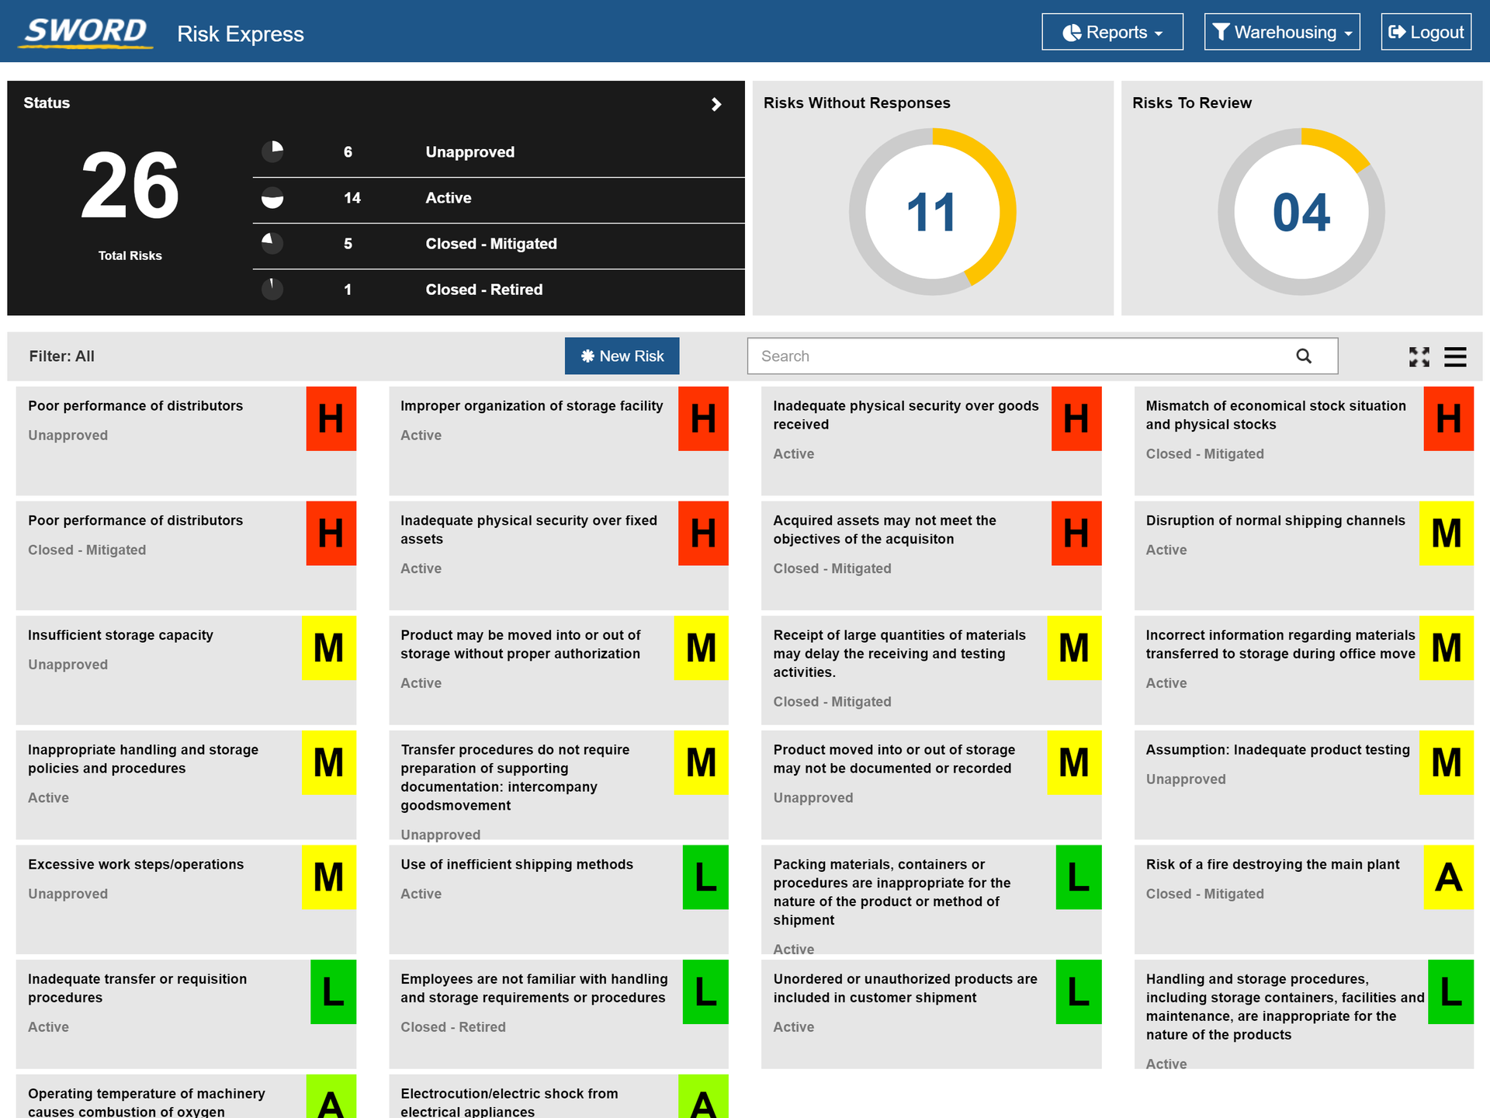Click the search magnifier icon
This screenshot has height=1118, width=1490.
(1304, 356)
